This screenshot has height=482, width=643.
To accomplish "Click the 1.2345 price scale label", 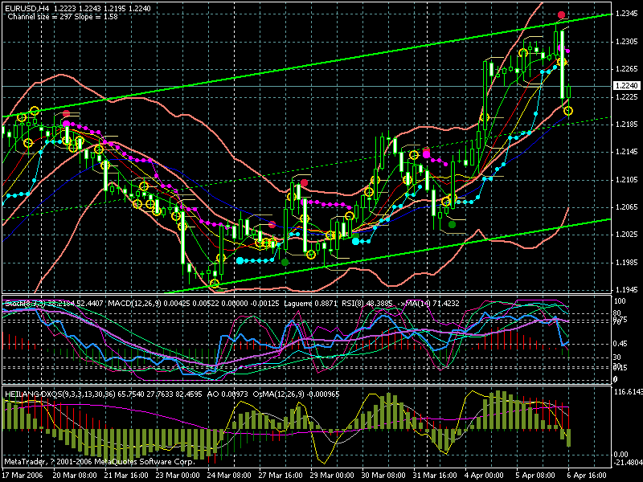I will coord(626,14).
